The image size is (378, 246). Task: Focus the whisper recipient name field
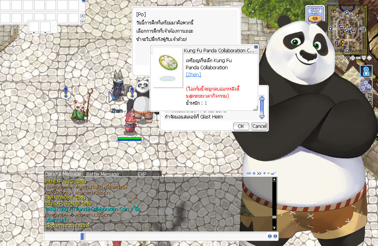(62, 237)
